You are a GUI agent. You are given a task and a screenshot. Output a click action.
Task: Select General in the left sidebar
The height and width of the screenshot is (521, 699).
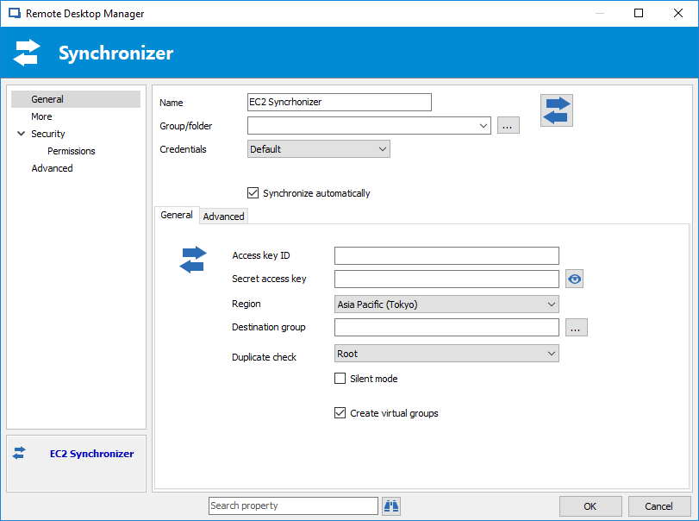pos(76,99)
